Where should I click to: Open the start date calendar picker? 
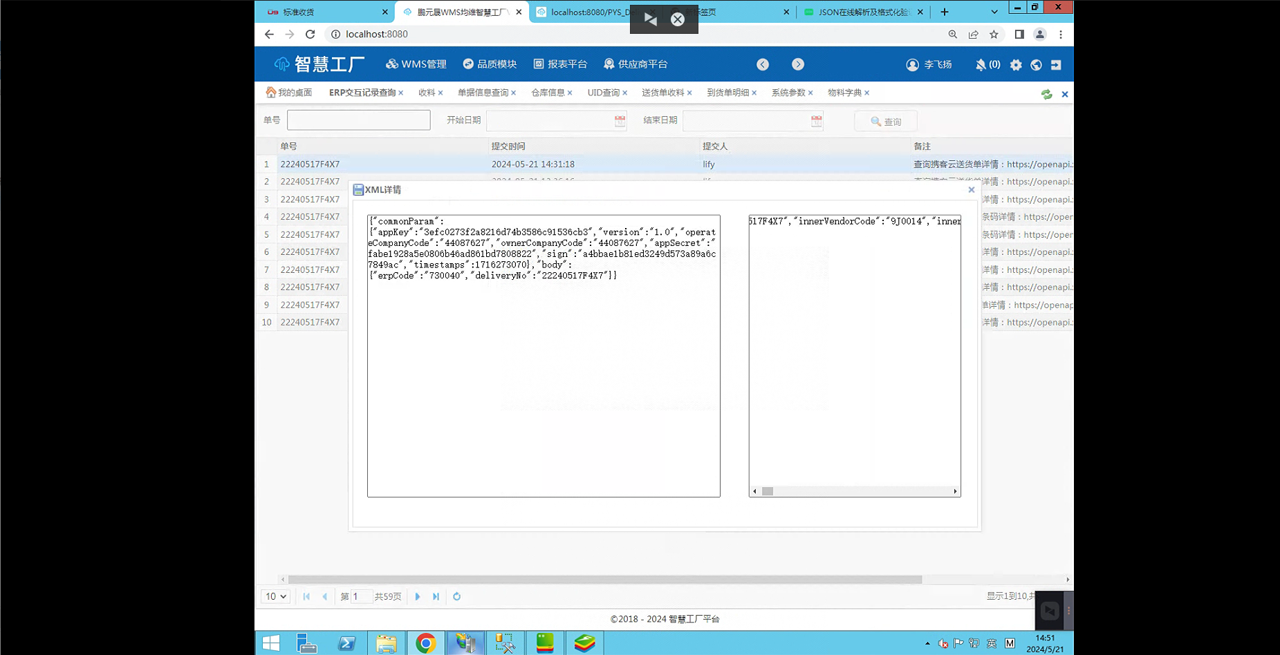tap(620, 121)
